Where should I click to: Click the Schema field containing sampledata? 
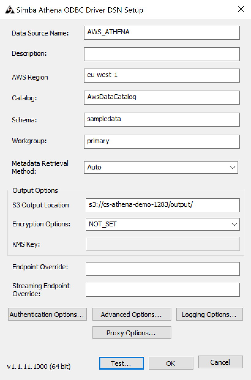[x=162, y=120]
